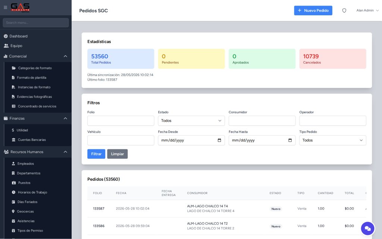The height and width of the screenshot is (239, 382).
Task: Click the Fecha Desde date field
Action: point(191,140)
